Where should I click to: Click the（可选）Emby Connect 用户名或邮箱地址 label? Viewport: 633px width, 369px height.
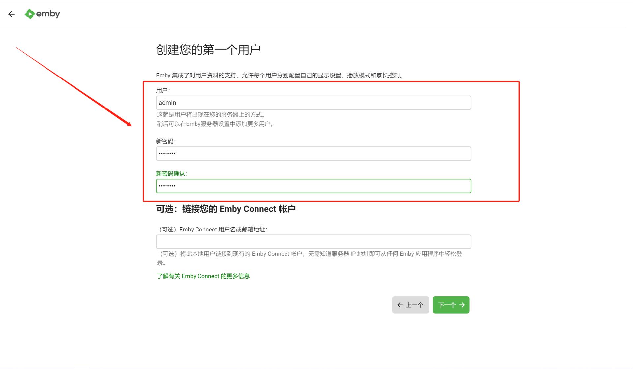point(213,229)
